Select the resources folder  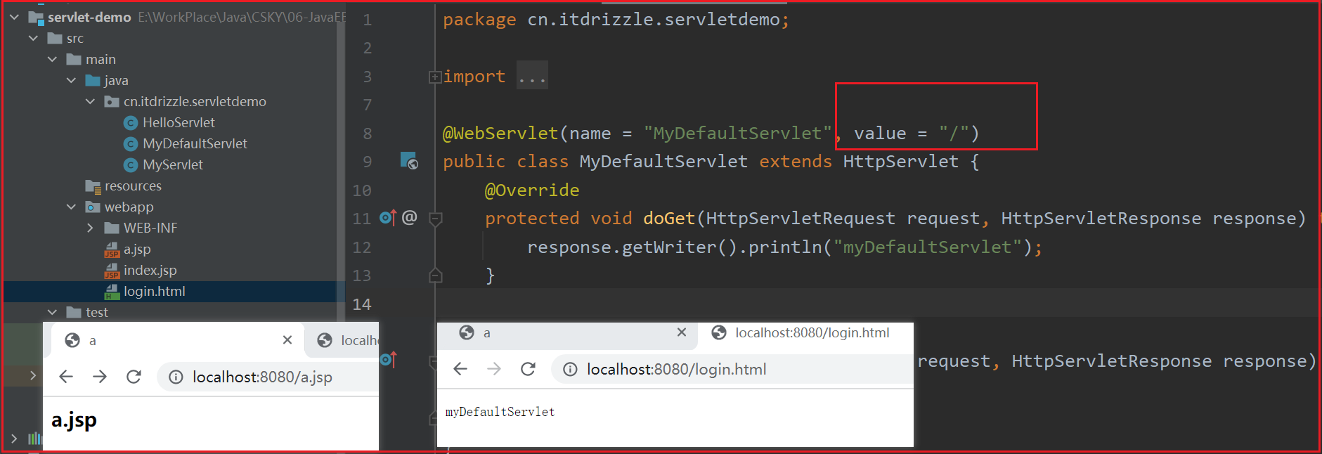tap(133, 186)
